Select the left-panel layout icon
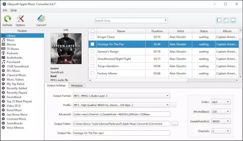Viewport: 243px width, 141px height. [x=219, y=20]
